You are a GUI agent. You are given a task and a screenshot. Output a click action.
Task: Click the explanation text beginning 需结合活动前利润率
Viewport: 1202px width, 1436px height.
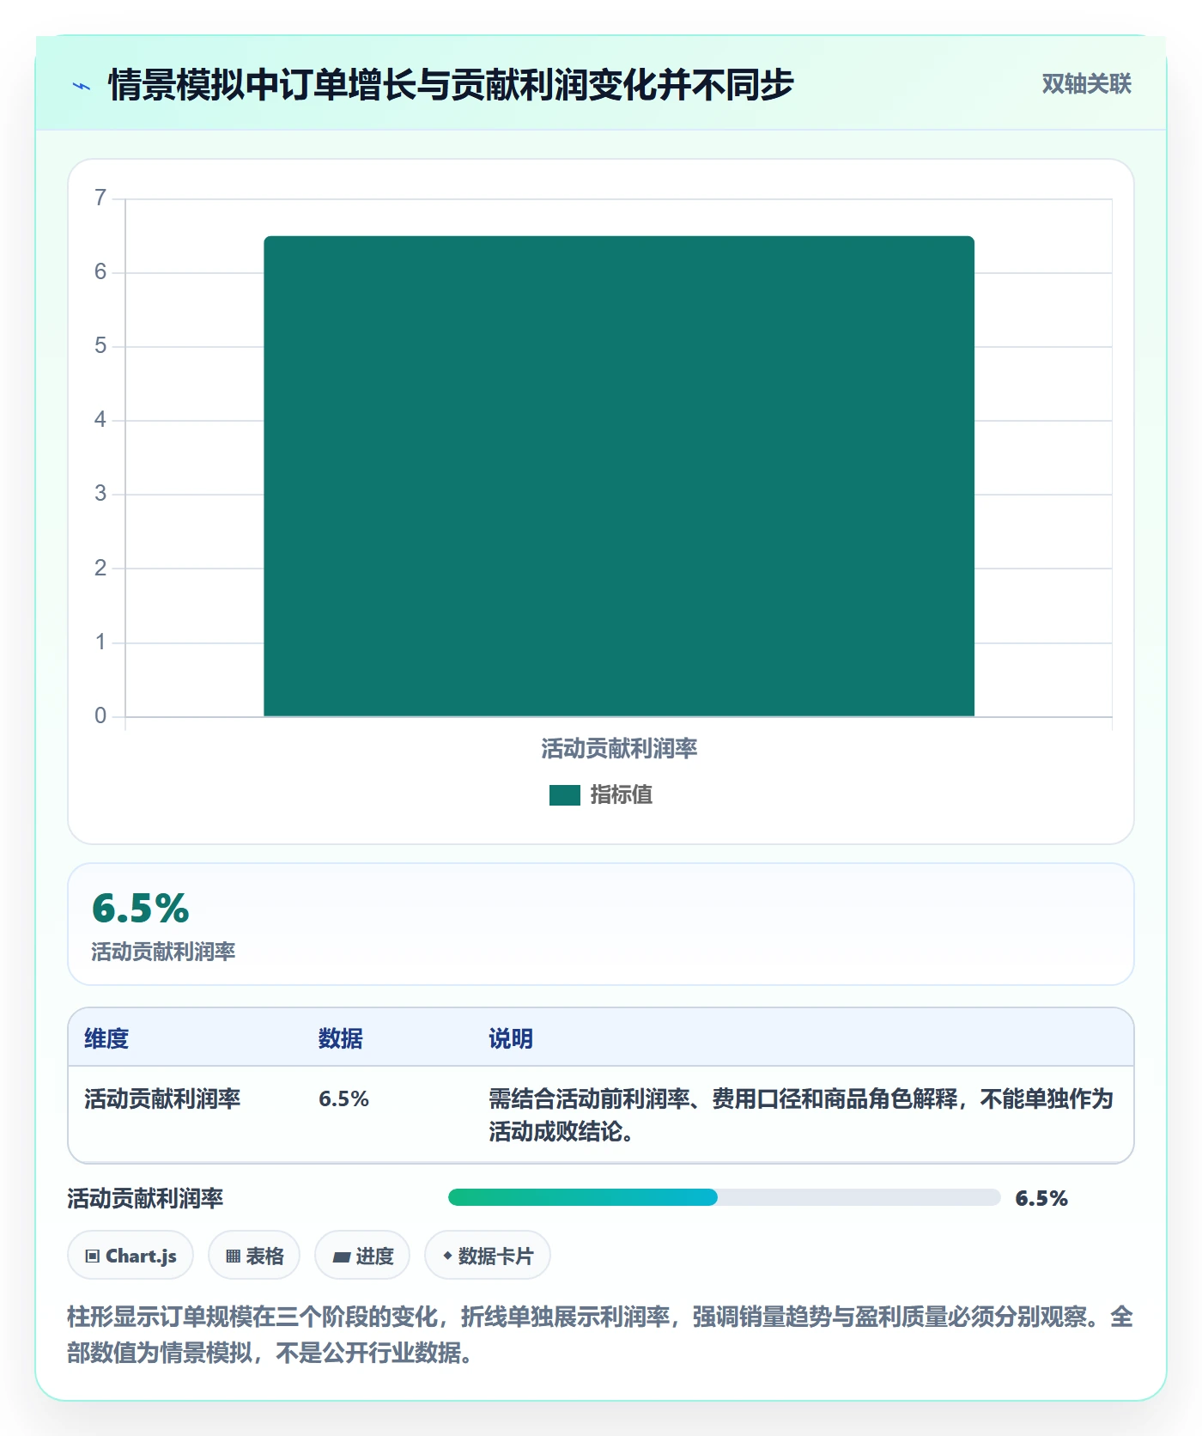801,1115
